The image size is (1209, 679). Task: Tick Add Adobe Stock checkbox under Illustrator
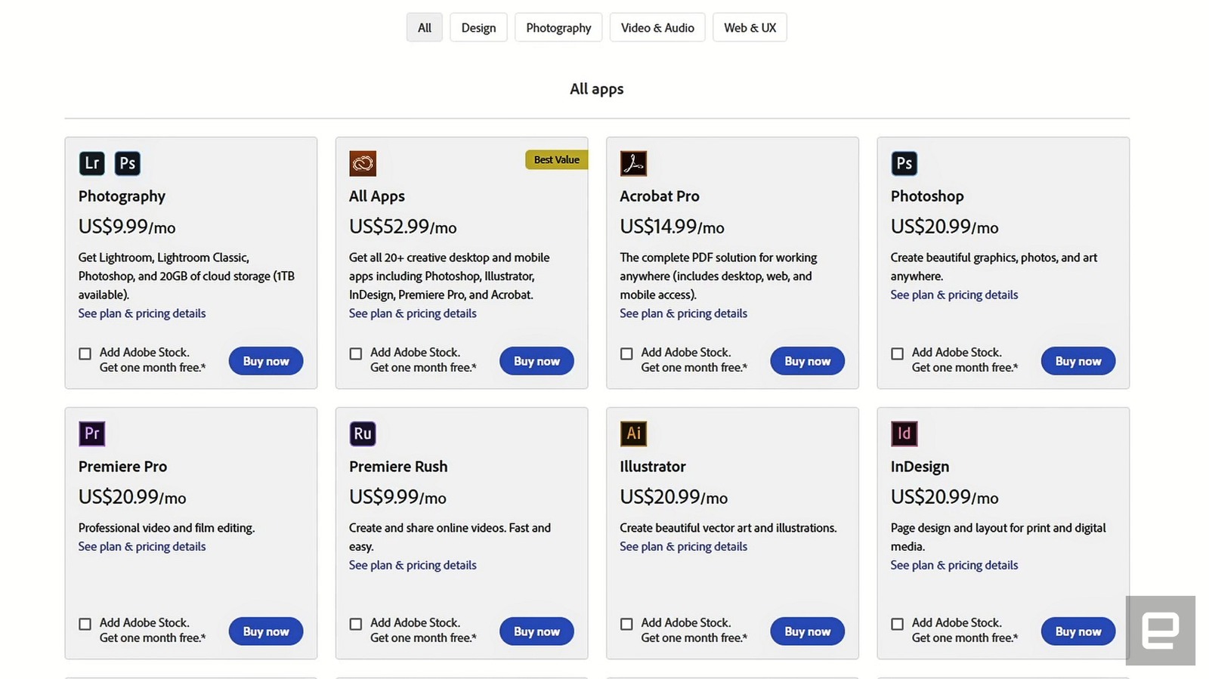click(x=626, y=624)
